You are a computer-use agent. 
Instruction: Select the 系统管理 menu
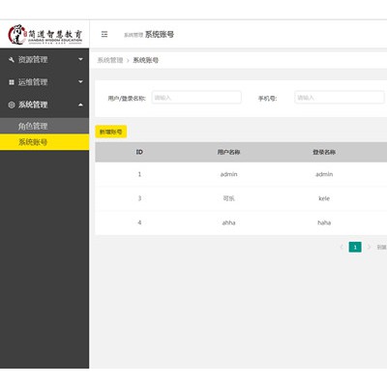point(45,104)
